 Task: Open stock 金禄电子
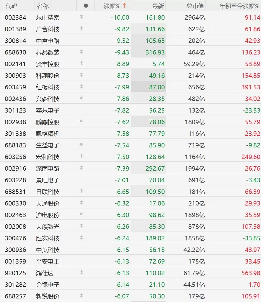point(48,285)
